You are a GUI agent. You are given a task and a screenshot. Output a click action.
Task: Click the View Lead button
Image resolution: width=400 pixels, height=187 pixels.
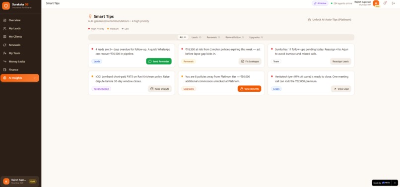pos(341,89)
